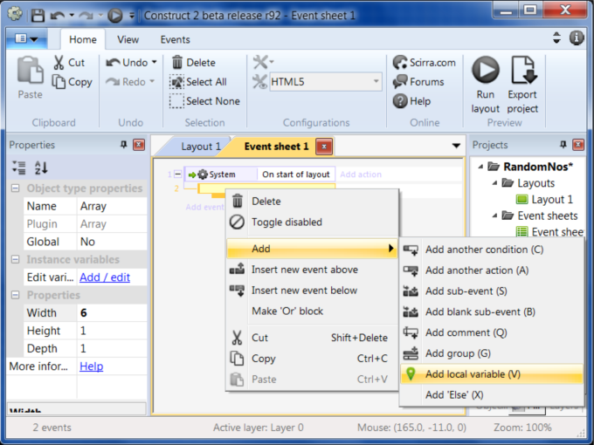
Task: Choose Add 'Else' (X)
Action: coord(491,394)
